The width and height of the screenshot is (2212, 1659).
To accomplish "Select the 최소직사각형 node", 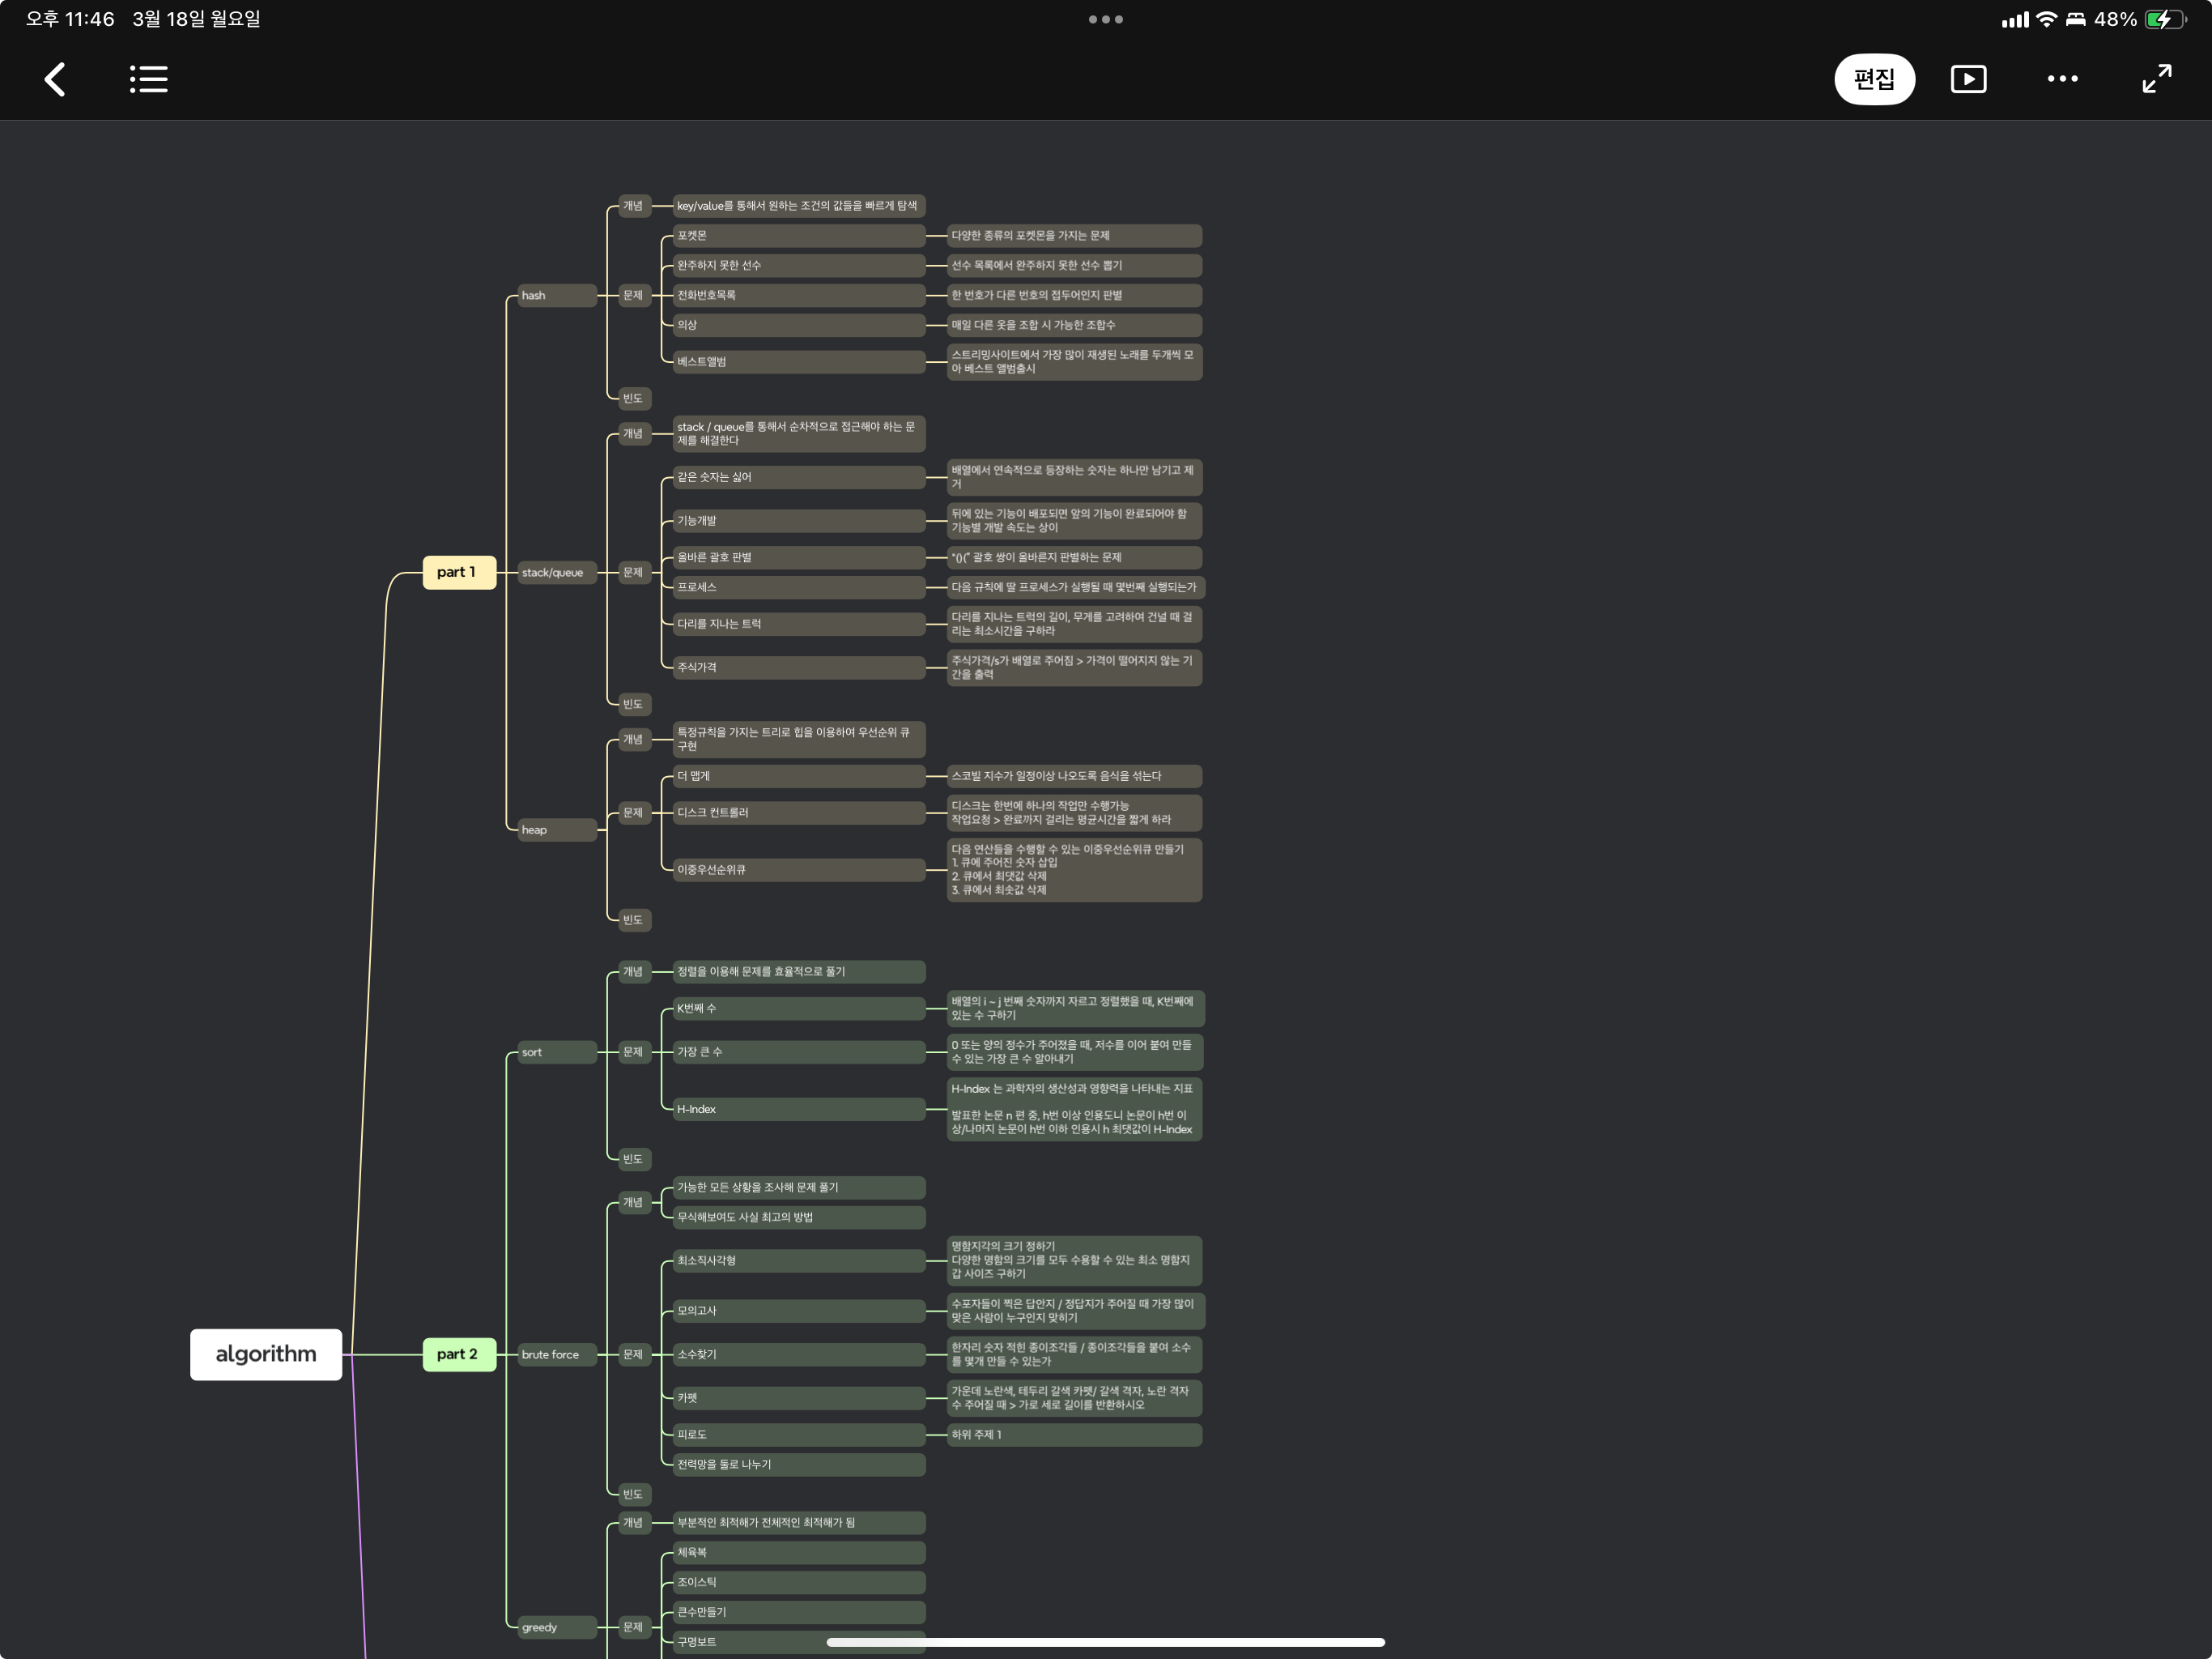I will [799, 1260].
